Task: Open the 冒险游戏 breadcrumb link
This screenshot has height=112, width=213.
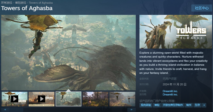Action: pyautogui.click(x=20, y=3)
